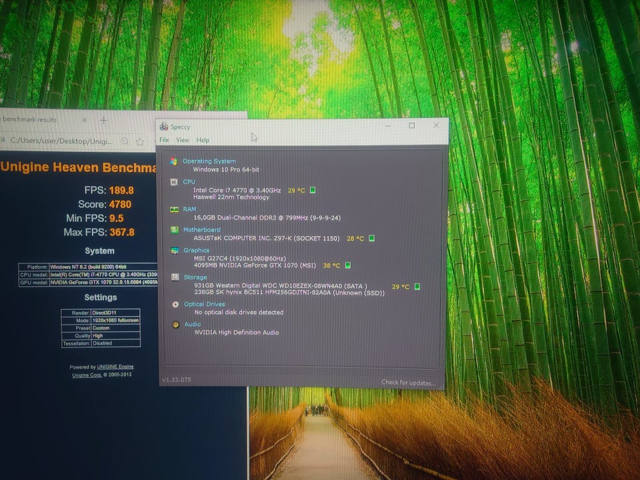Click the browser favorites star icon
640x480 pixels.
pos(140,141)
